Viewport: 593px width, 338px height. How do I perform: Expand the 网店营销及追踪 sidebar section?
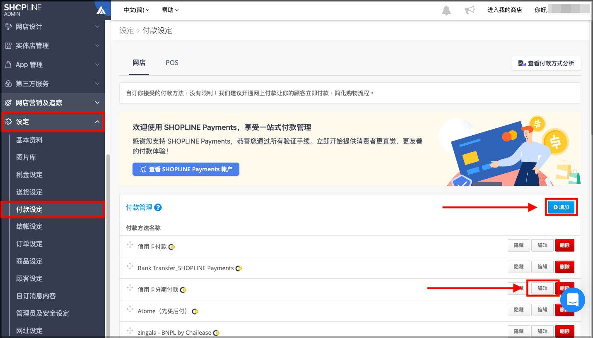pyautogui.click(x=97, y=103)
